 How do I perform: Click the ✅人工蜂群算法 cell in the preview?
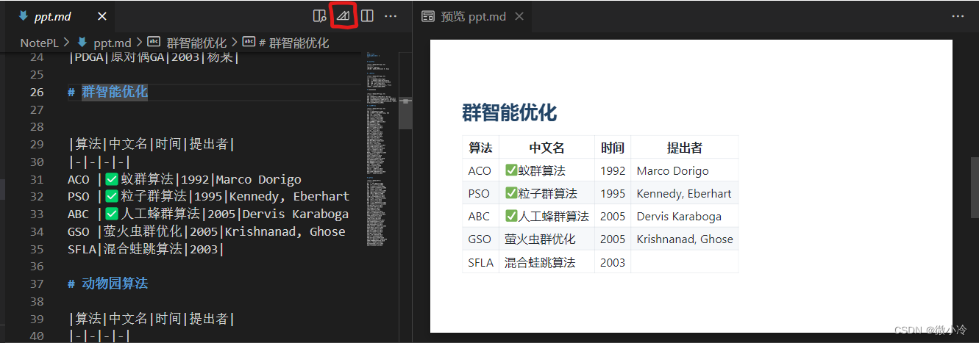tap(547, 217)
